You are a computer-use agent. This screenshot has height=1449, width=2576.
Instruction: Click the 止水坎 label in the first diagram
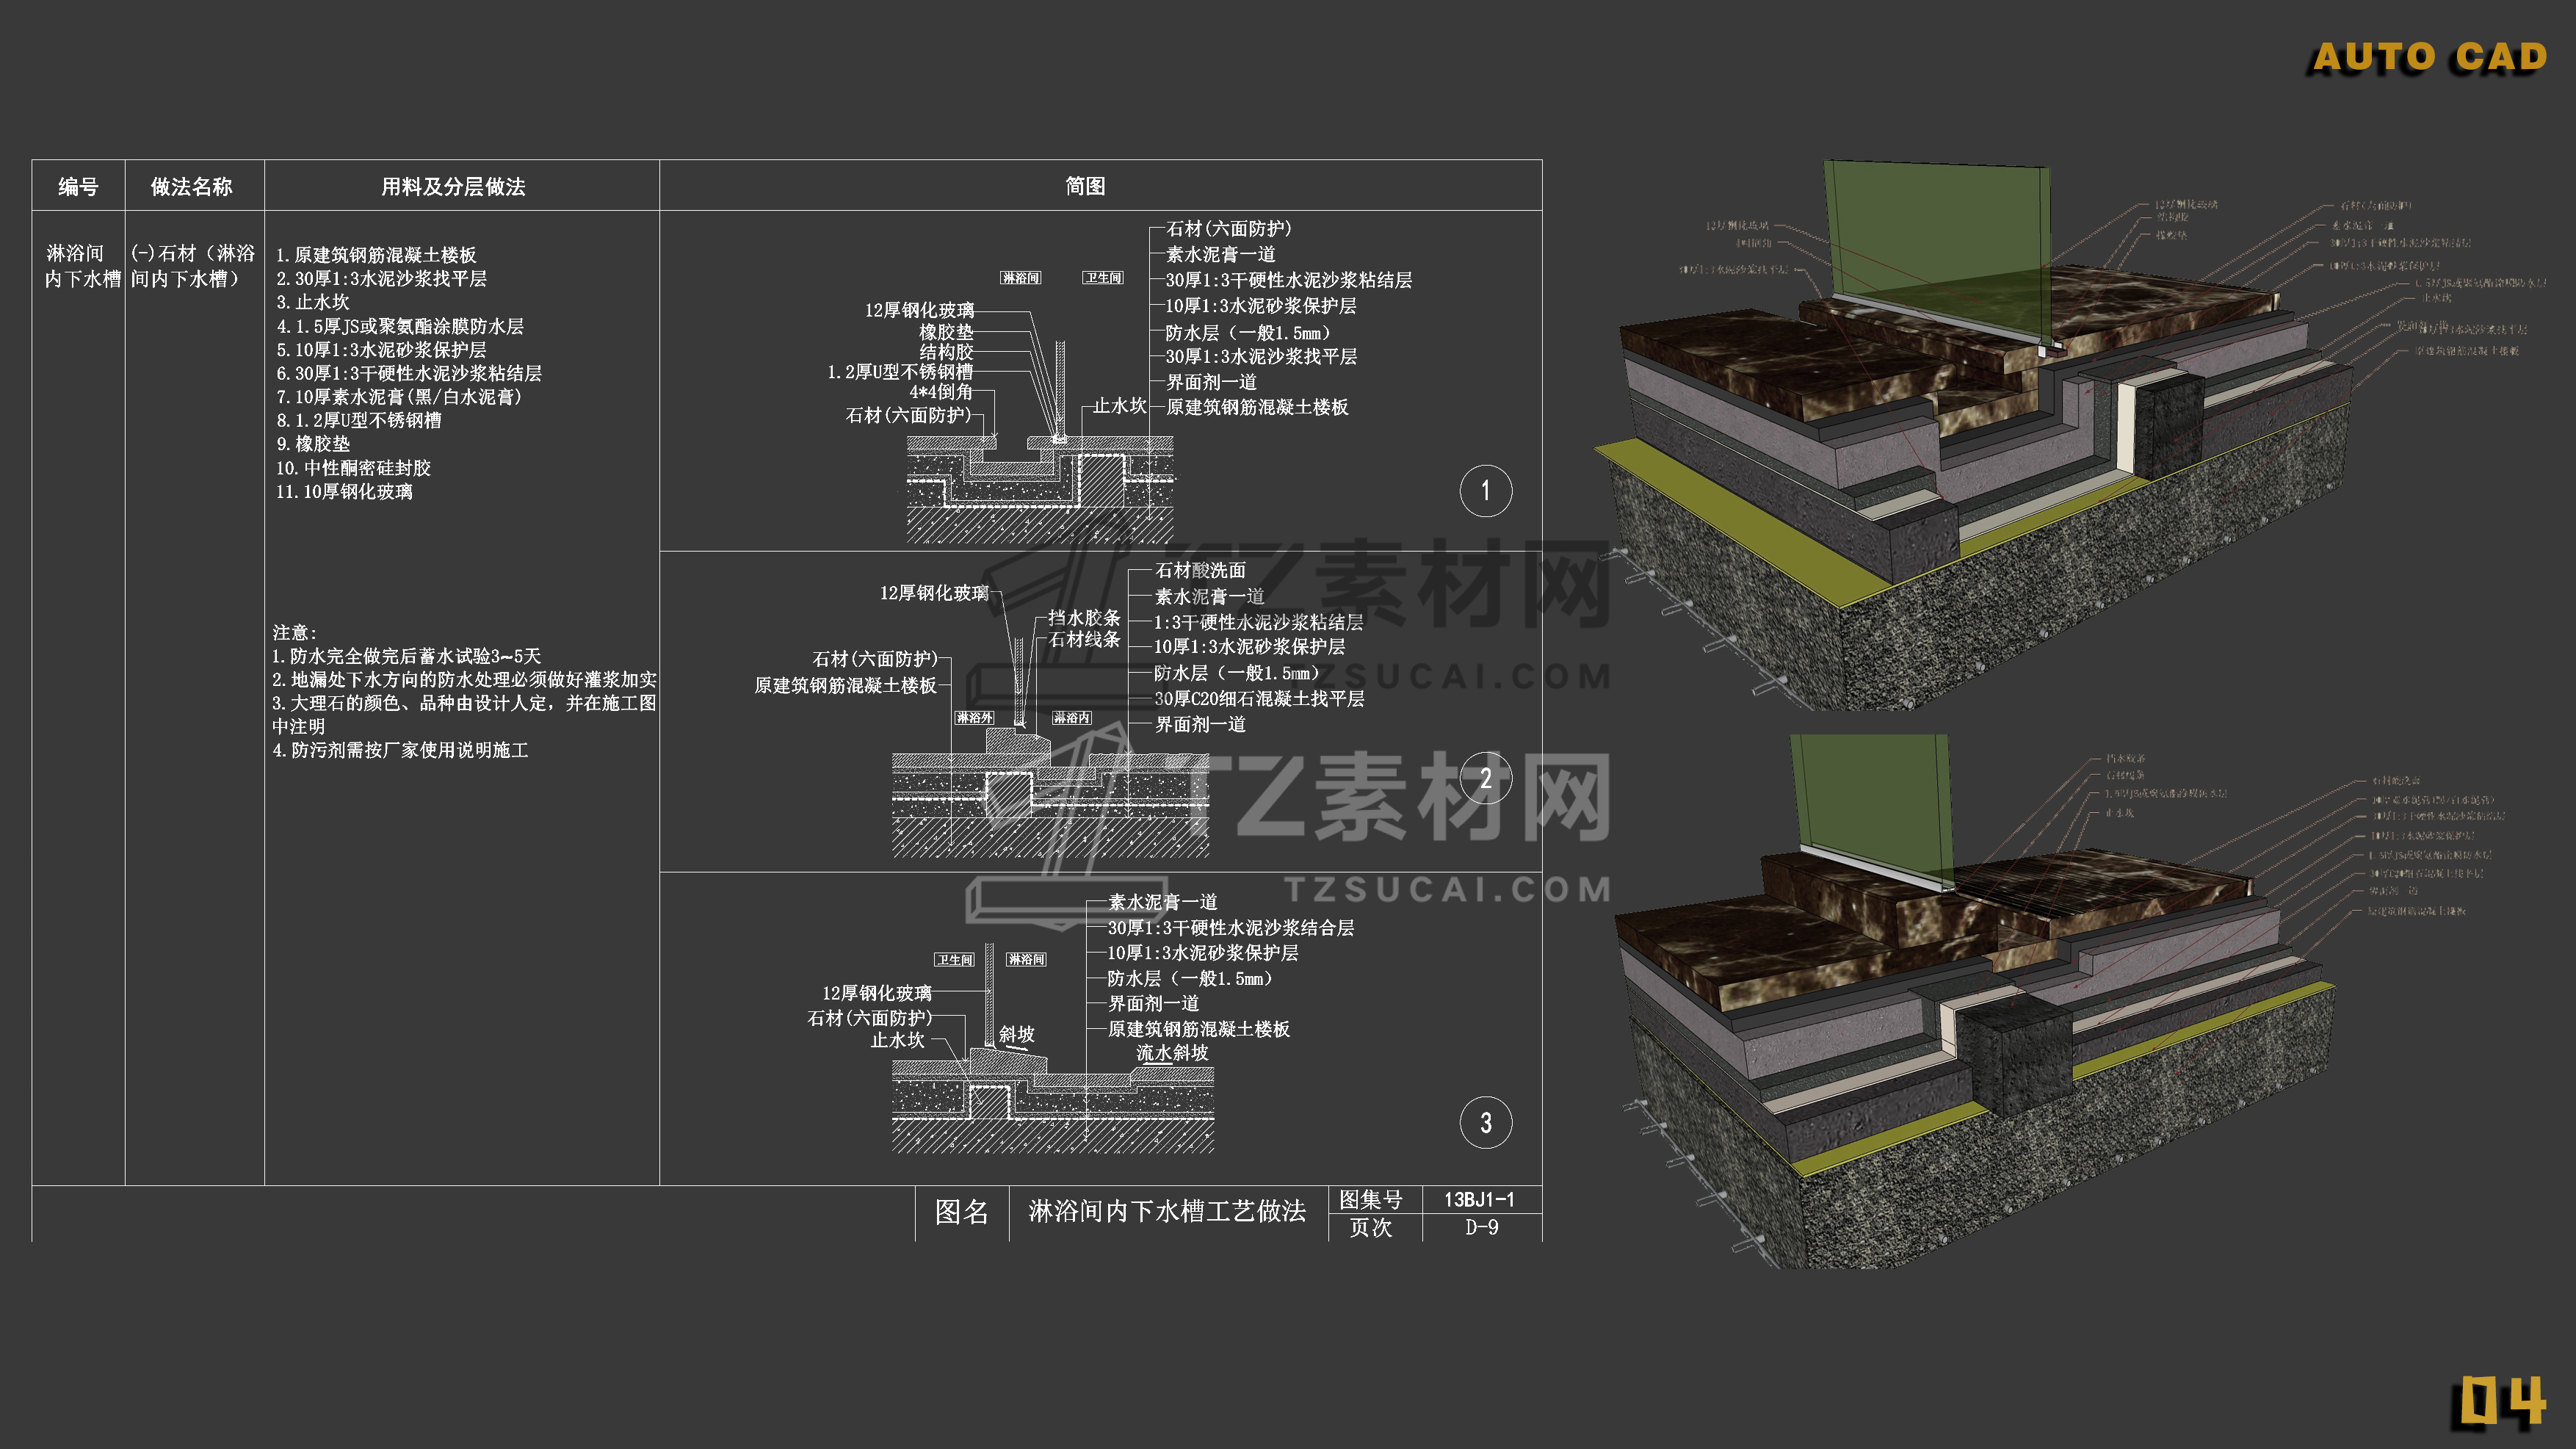(x=1119, y=405)
